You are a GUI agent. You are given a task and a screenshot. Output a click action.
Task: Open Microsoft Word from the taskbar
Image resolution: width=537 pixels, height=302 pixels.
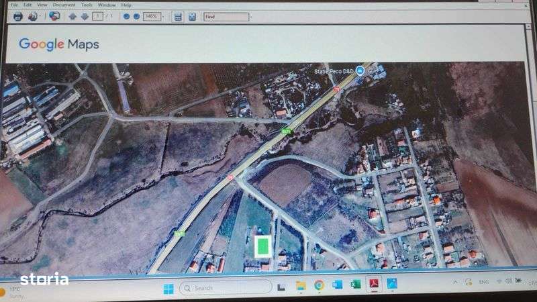coord(337,284)
